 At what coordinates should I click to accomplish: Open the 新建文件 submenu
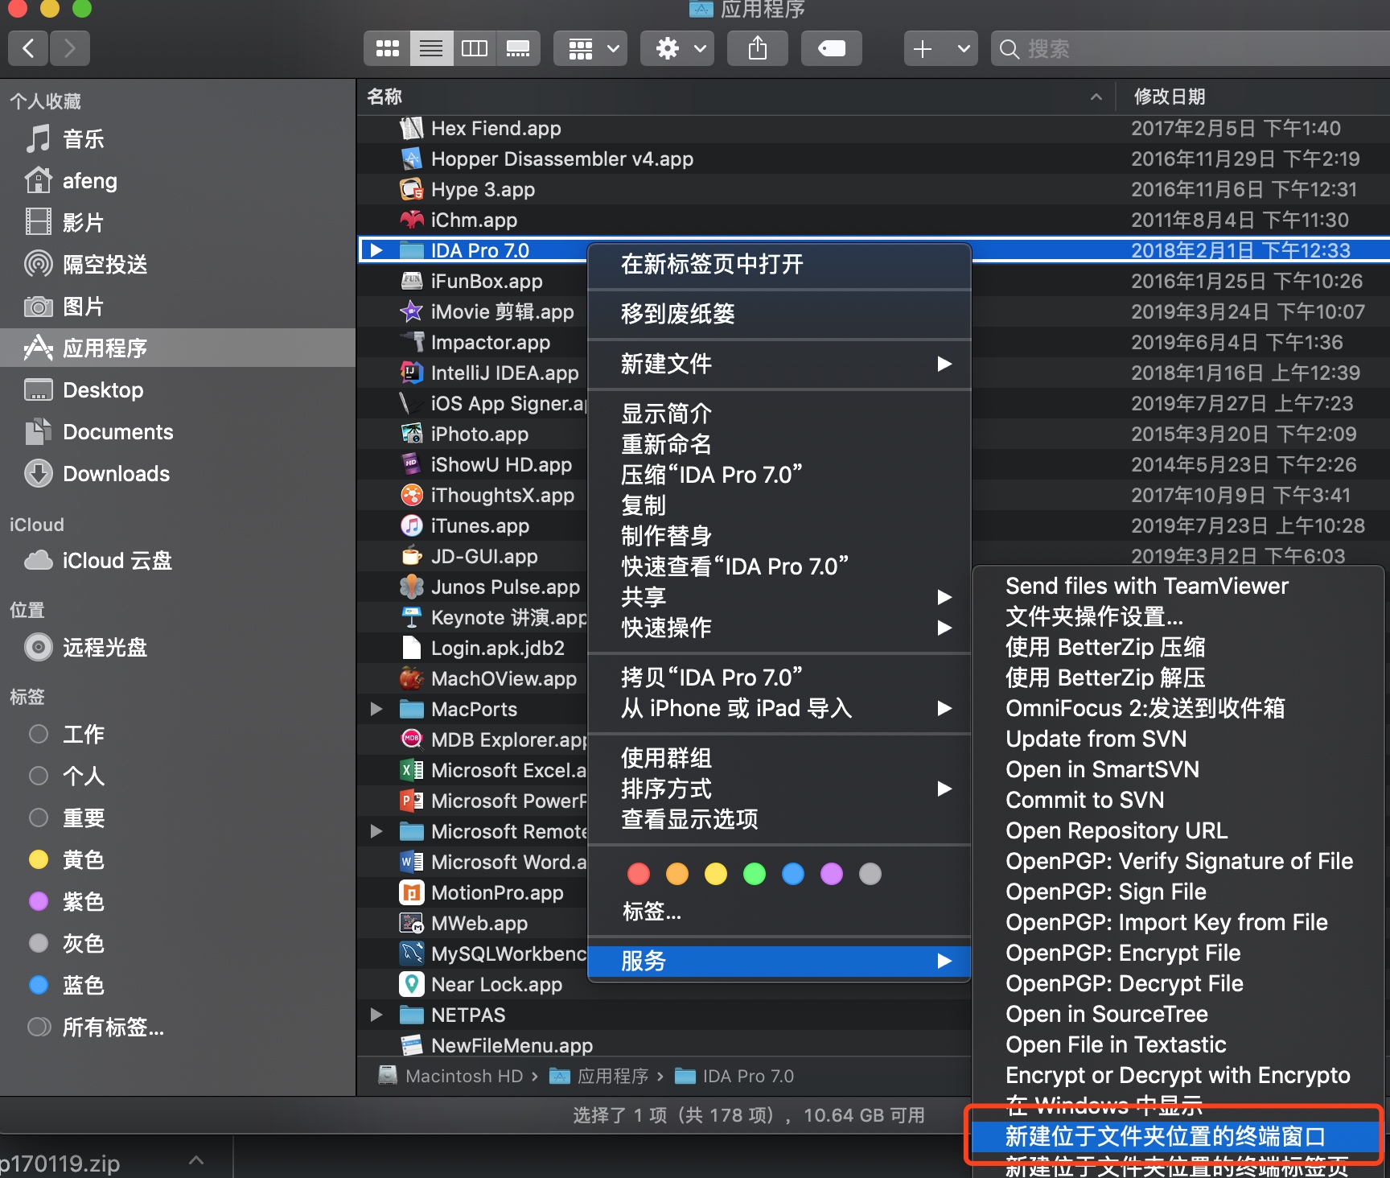tap(779, 364)
